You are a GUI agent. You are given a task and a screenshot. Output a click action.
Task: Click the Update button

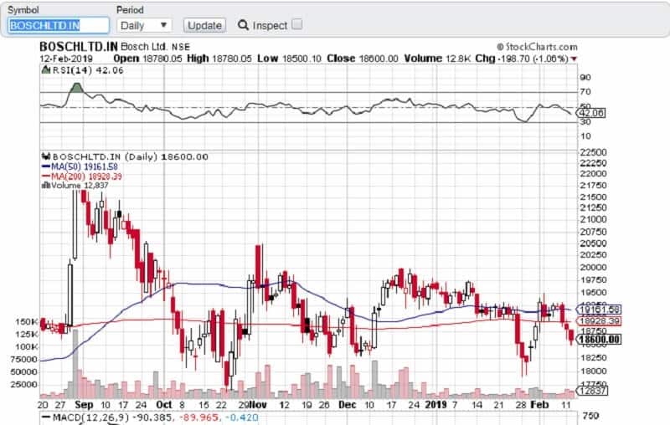[x=204, y=26]
